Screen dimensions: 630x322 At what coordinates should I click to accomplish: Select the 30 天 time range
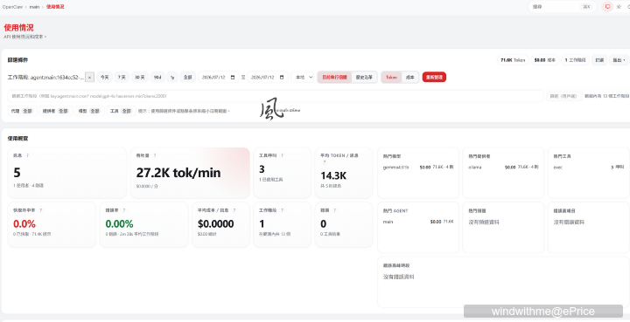click(x=140, y=78)
